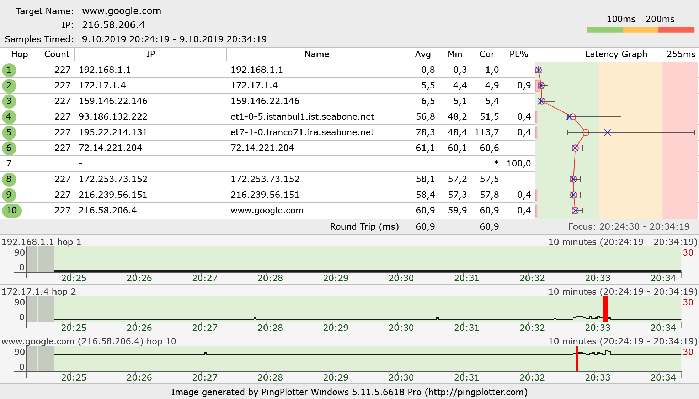Select IP cell 159.146.22.146
Image resolution: width=699 pixels, height=399 pixels.
[x=113, y=101]
